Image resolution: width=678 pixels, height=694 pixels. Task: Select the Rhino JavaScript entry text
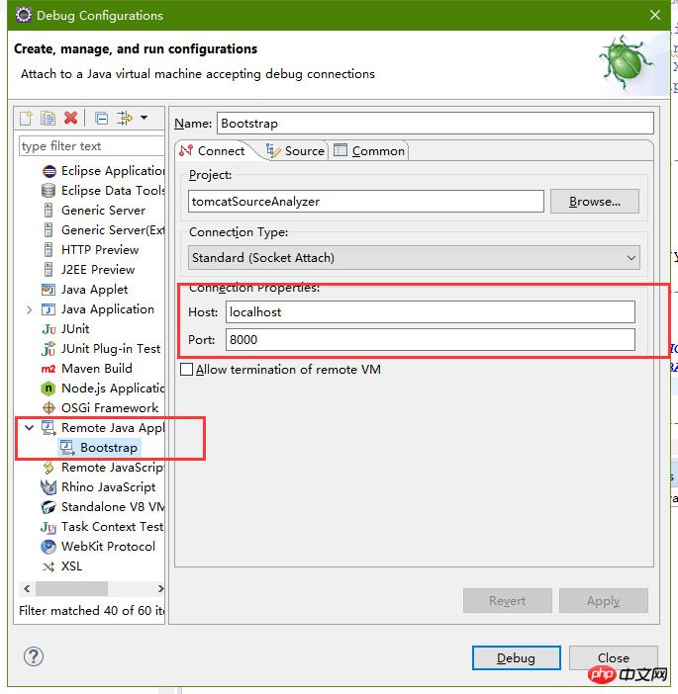[x=108, y=487]
